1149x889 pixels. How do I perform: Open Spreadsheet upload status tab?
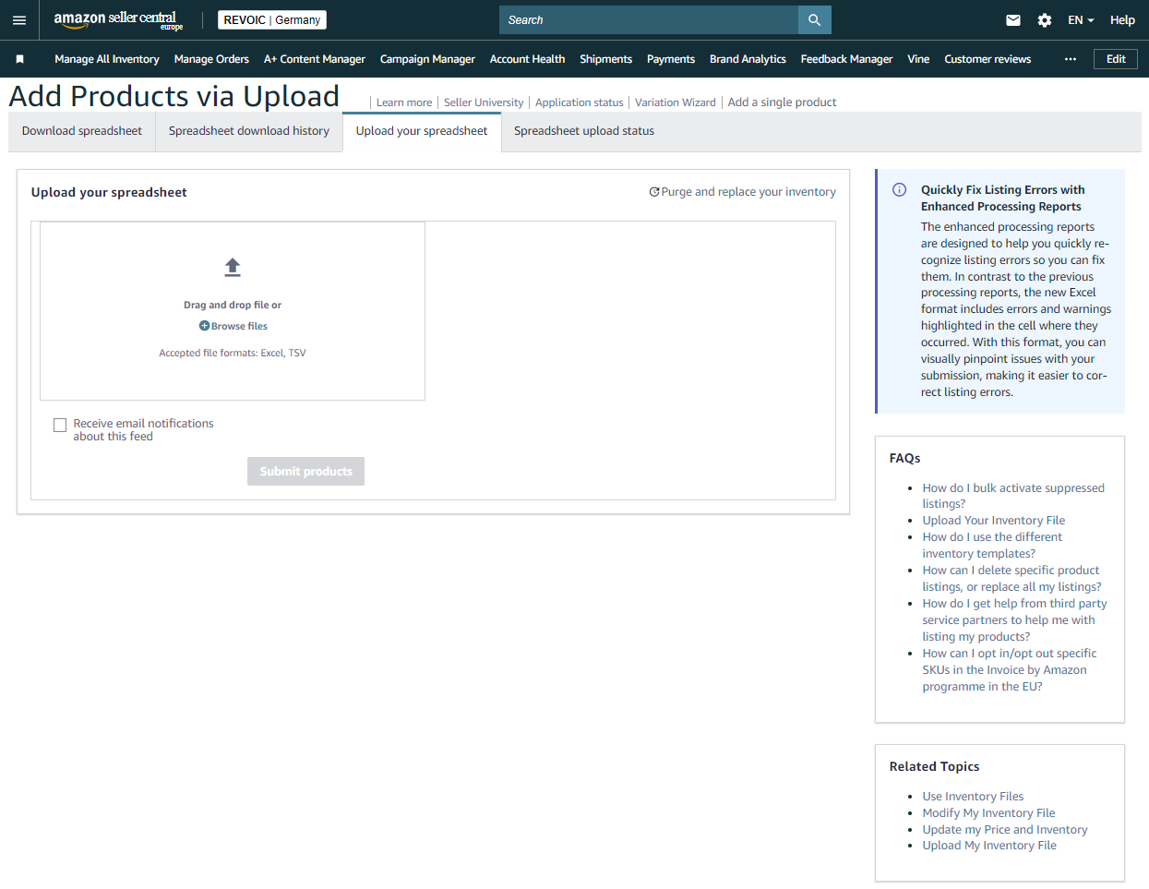583,131
